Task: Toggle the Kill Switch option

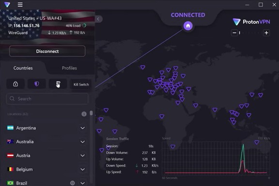Action: 81,85
